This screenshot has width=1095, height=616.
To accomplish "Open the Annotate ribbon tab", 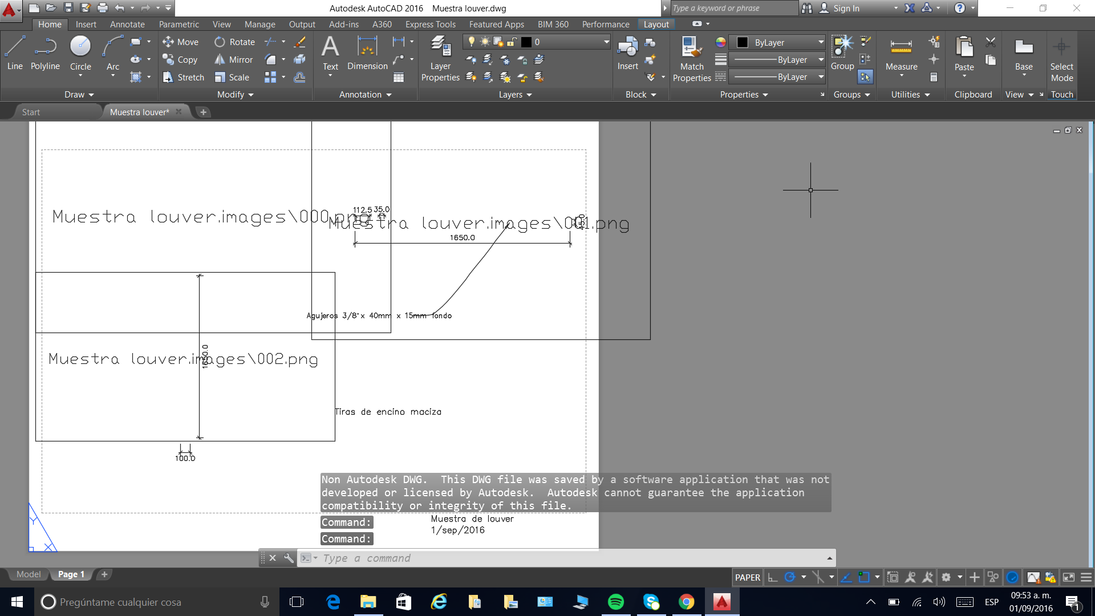I will pos(127,25).
